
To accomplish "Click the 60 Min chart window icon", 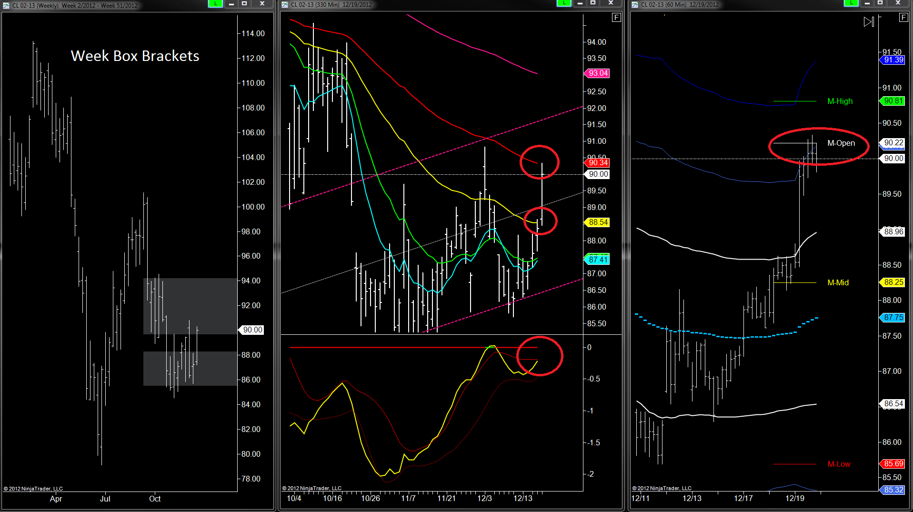I will (635, 5).
